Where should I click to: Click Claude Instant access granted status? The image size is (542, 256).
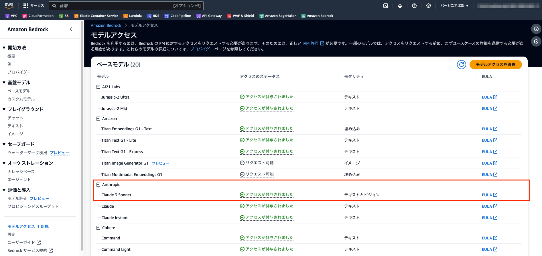pos(267,217)
